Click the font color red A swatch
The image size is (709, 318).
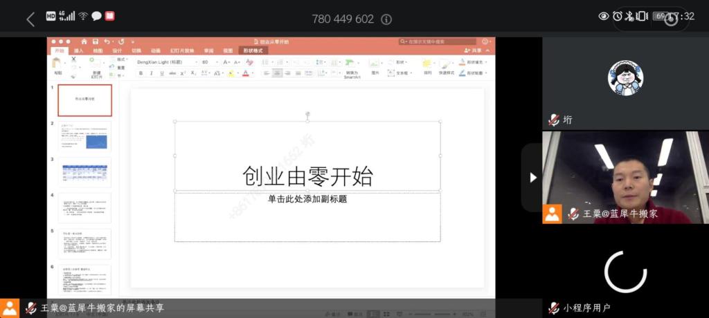(x=245, y=73)
